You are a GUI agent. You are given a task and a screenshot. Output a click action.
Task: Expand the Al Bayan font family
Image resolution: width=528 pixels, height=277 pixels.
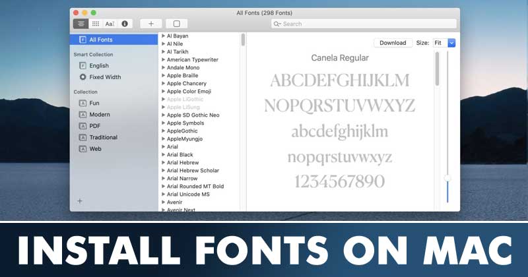[163, 36]
